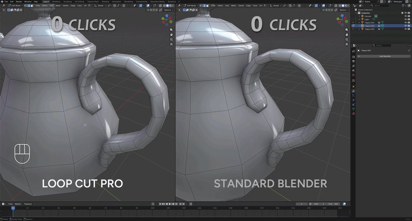Open the Render menu
Screen dimensions: 412x221
click(19, 1)
